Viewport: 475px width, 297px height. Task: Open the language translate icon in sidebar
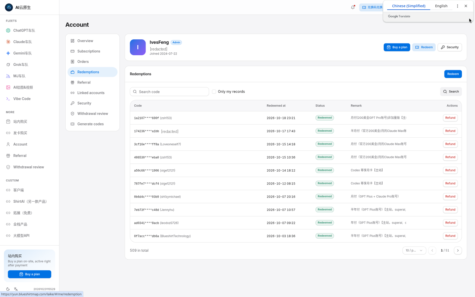click(16, 289)
